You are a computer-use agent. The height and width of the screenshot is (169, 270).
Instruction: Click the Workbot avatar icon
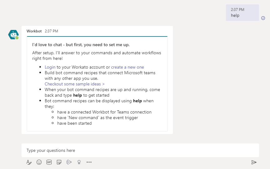13,35
